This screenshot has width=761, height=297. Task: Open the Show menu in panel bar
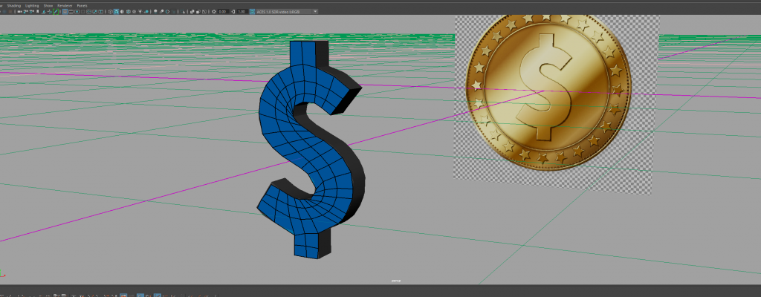[48, 5]
